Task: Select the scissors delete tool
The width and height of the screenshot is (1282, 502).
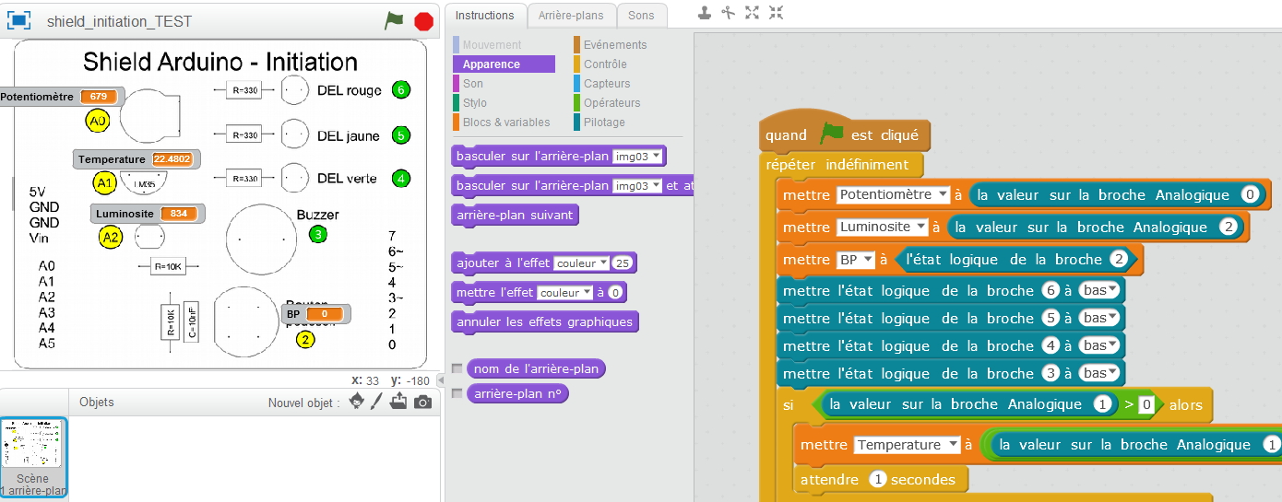Action: point(729,13)
